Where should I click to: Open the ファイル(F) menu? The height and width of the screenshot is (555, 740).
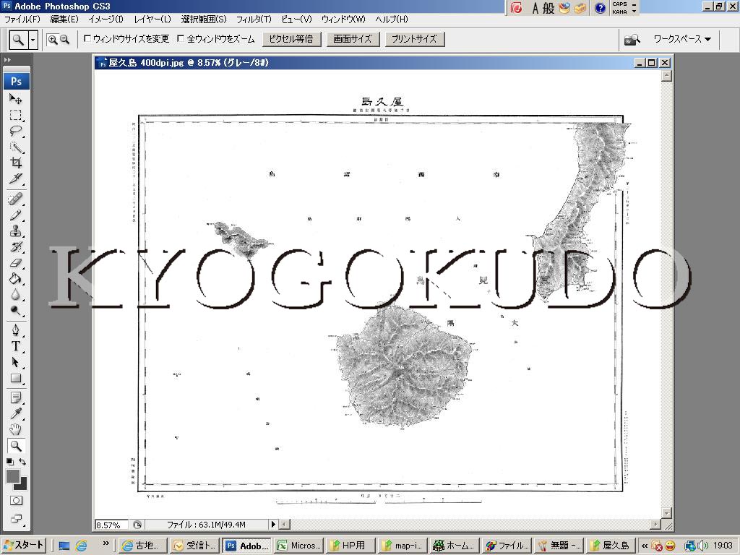(x=22, y=20)
